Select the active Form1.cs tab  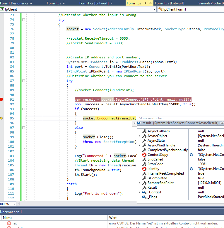134,3
